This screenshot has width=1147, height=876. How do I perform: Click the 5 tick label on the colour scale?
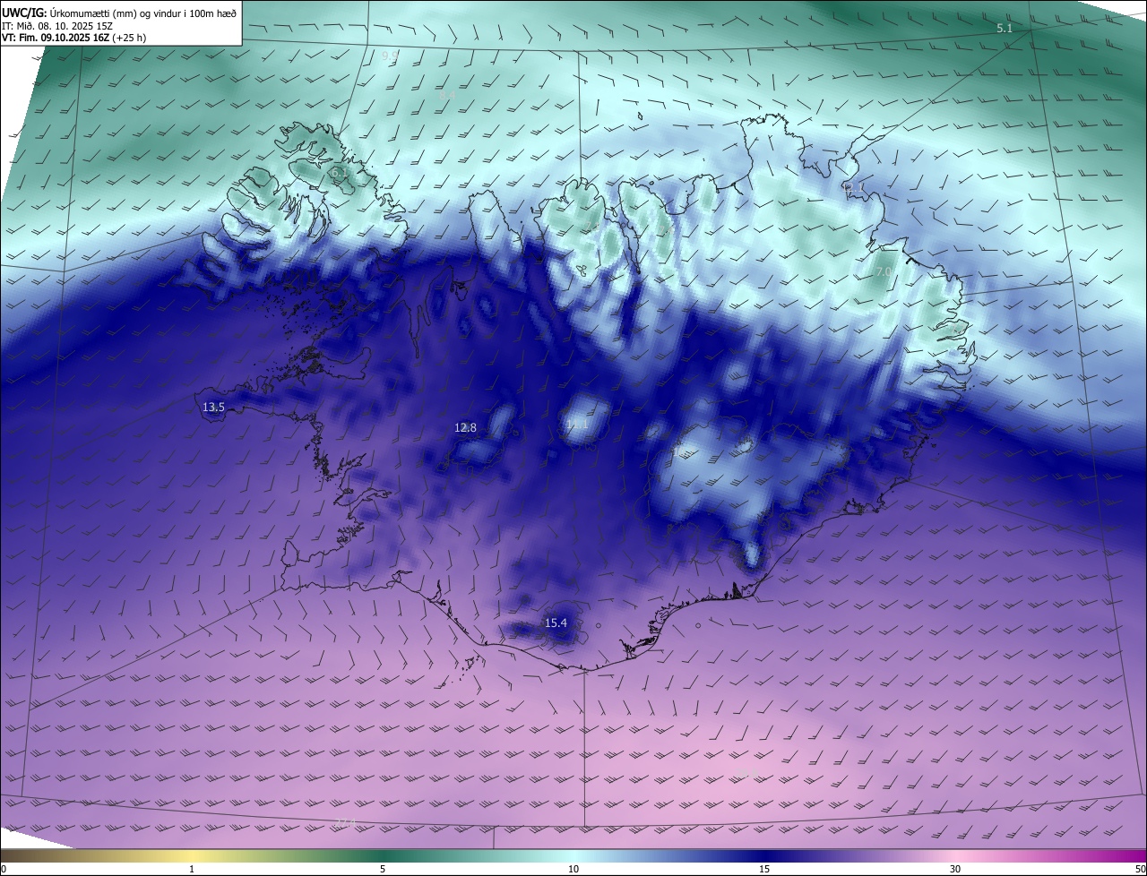tap(383, 869)
